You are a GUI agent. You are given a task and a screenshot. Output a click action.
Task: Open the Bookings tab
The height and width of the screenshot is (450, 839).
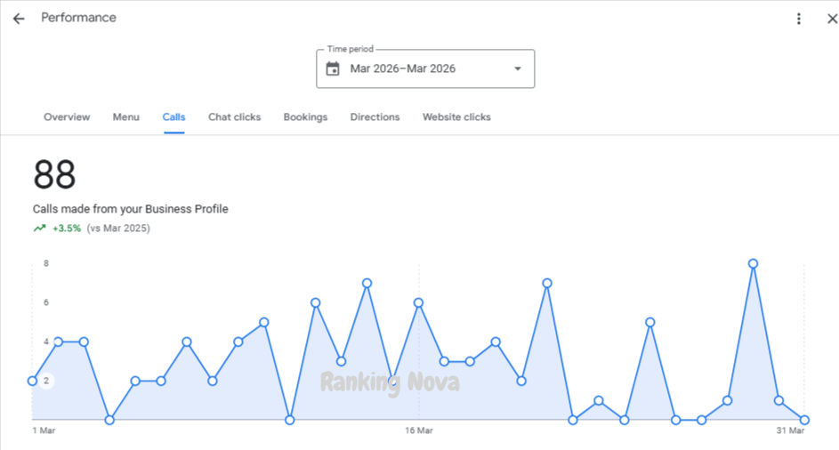[x=305, y=117]
